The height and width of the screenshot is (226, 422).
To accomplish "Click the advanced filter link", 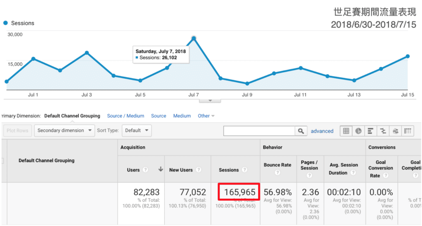I will click(322, 131).
